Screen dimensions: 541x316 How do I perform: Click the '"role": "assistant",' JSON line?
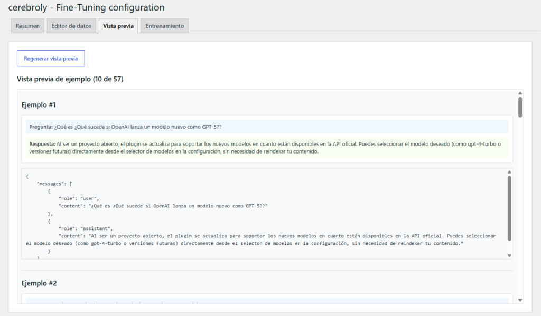click(86, 228)
